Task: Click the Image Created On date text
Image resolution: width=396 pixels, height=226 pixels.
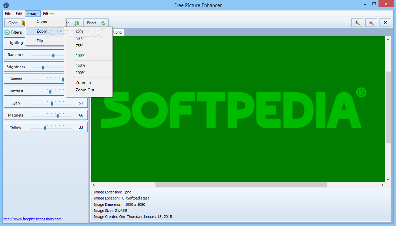Action: pyautogui.click(x=133, y=217)
